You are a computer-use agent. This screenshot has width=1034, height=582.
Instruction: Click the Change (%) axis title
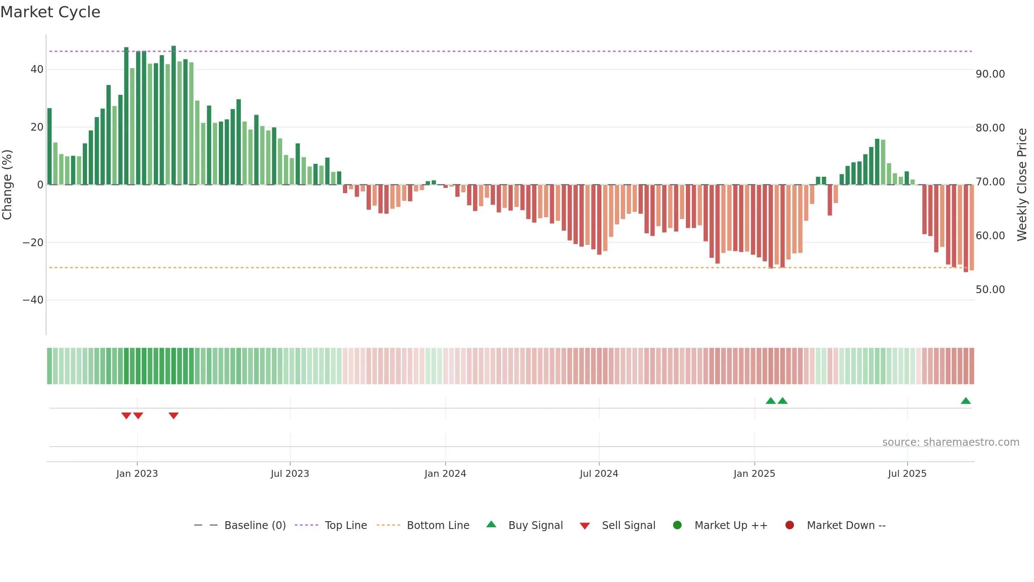7,185
